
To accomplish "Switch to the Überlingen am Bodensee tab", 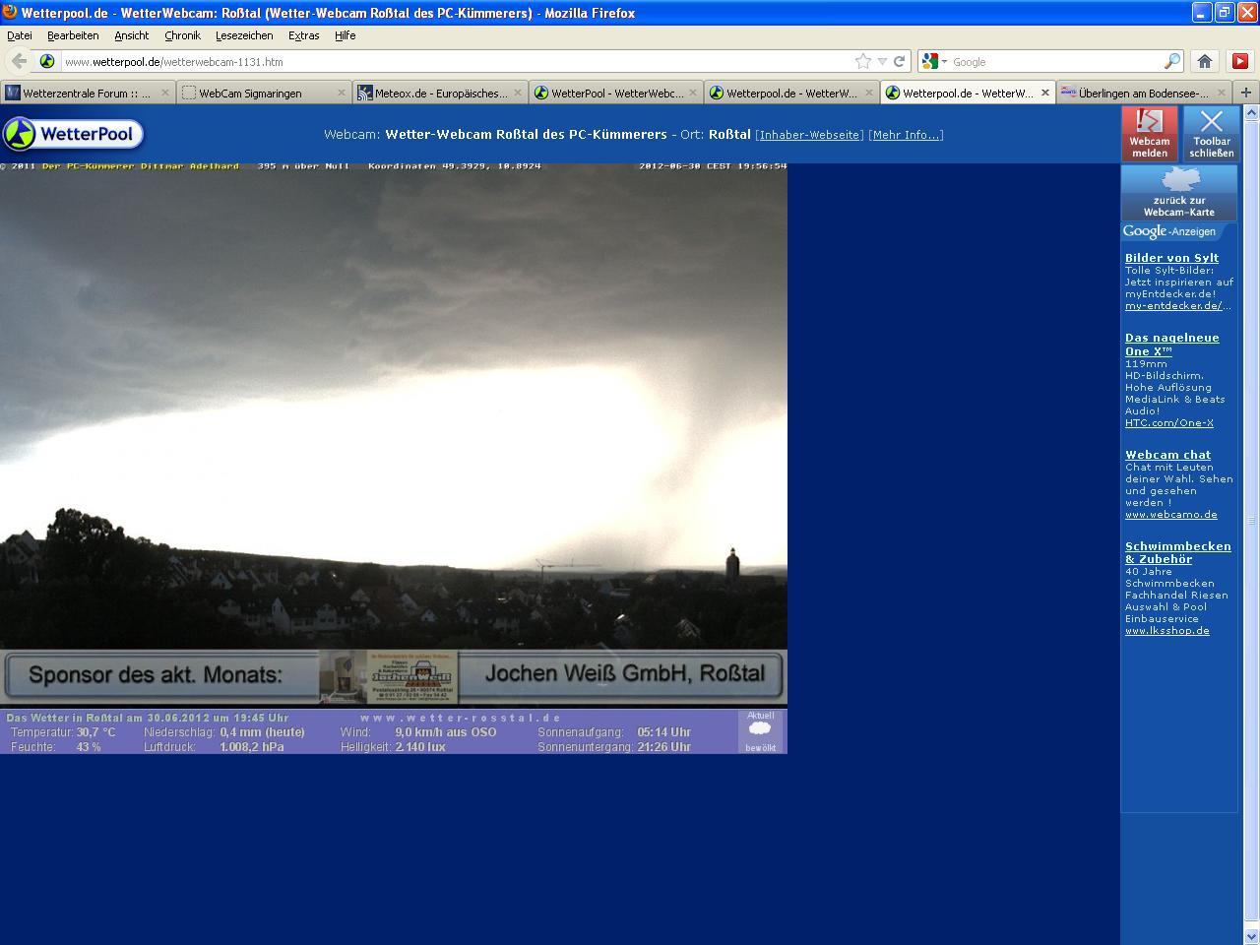I will tap(1144, 93).
